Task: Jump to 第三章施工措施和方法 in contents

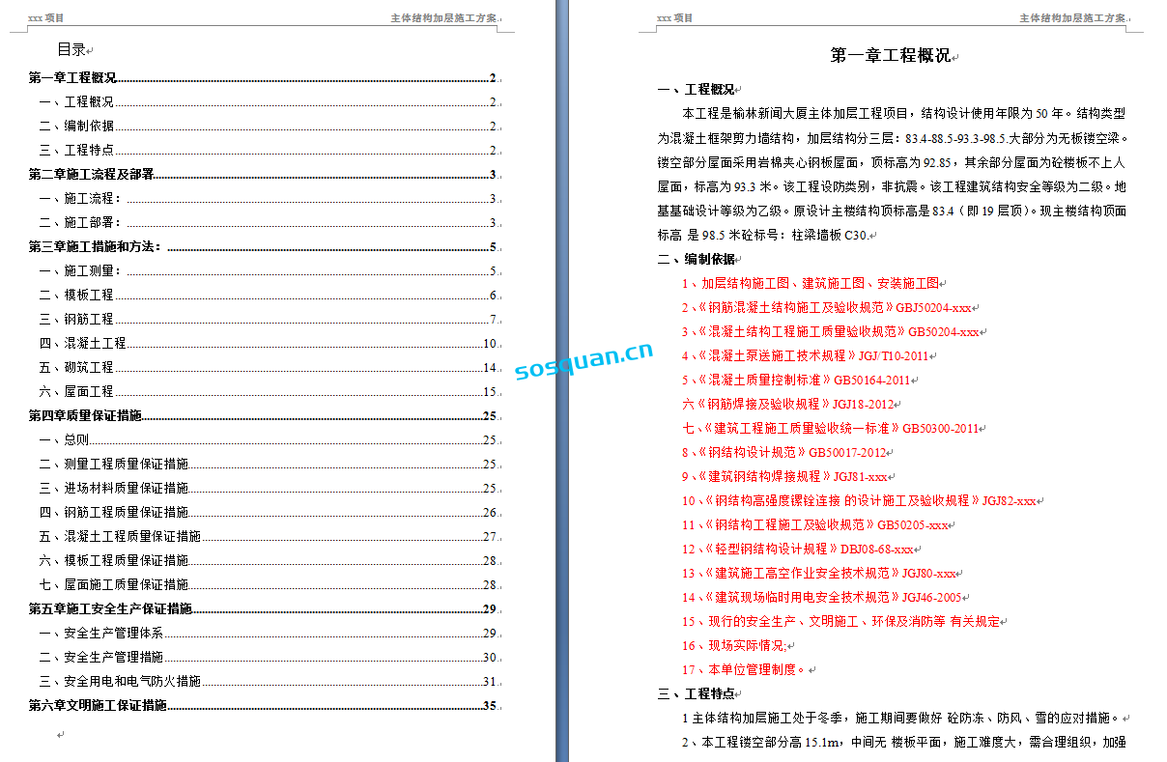Action: [x=95, y=247]
